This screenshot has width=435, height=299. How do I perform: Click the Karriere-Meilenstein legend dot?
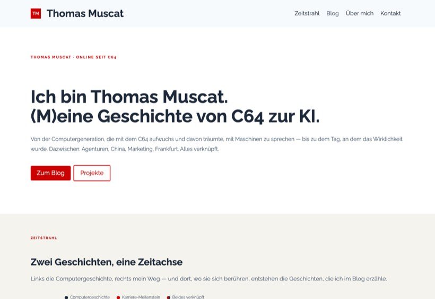pyautogui.click(x=118, y=297)
